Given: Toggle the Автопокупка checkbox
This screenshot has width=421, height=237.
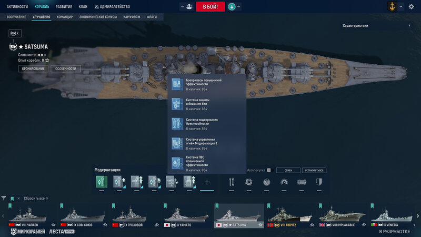Looking at the screenshot, I should pos(269,170).
